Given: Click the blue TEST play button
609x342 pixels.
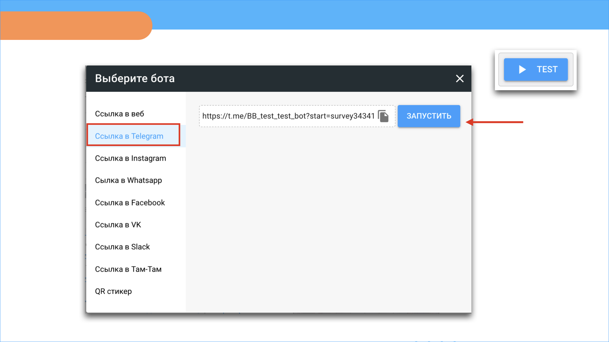Looking at the screenshot, I should tap(536, 69).
